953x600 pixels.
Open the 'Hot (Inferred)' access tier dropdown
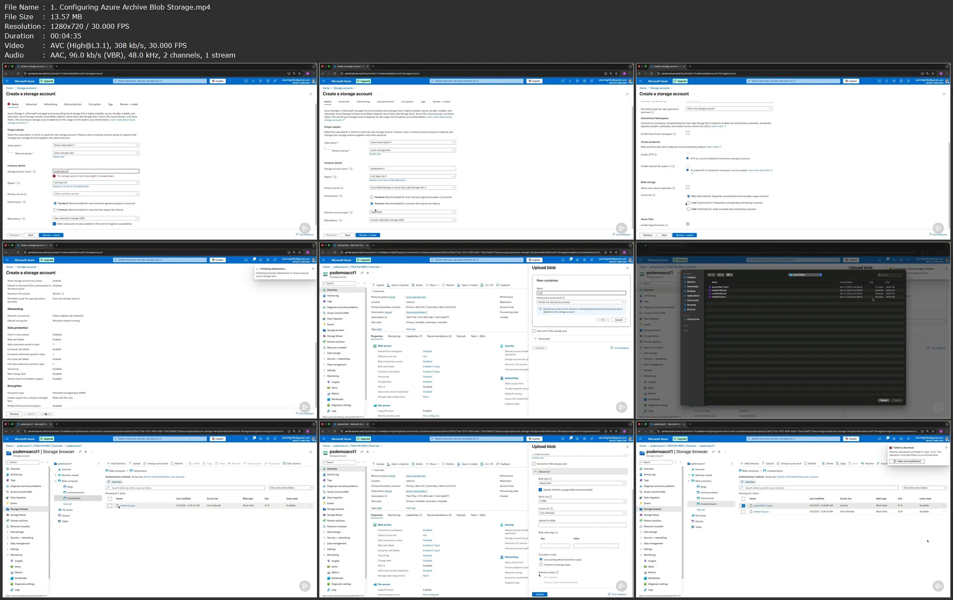[583, 513]
